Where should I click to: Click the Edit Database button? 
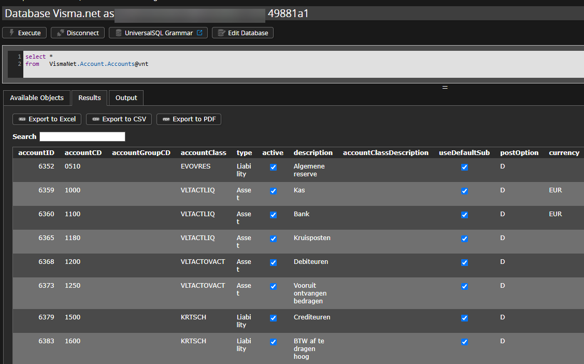click(x=243, y=33)
